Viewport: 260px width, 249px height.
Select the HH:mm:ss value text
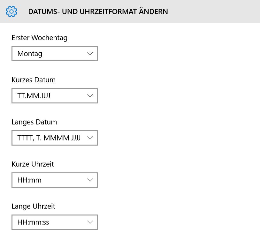point(33,222)
